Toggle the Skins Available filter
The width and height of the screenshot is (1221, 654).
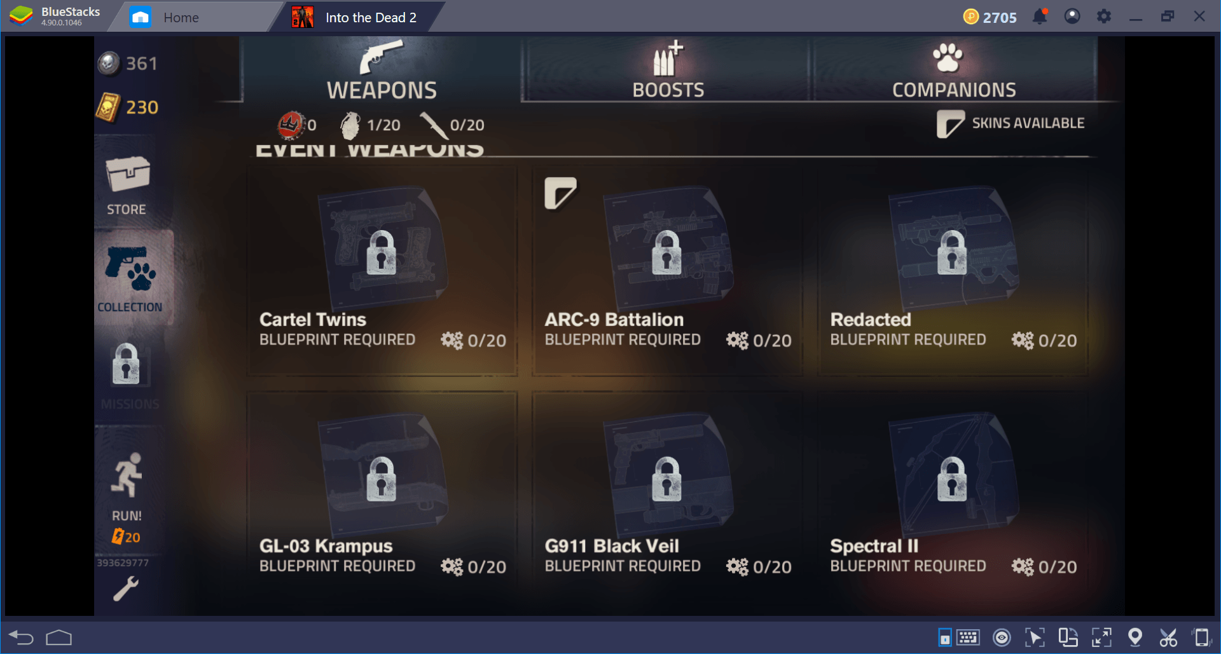[1011, 123]
